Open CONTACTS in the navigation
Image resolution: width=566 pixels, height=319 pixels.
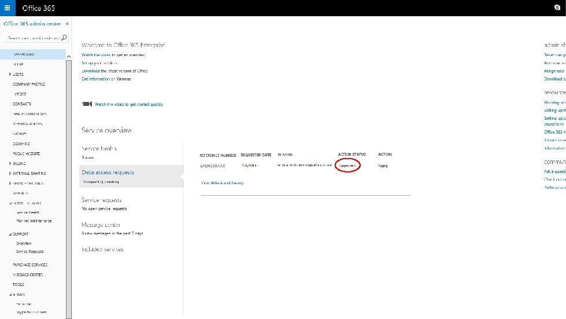(x=22, y=104)
